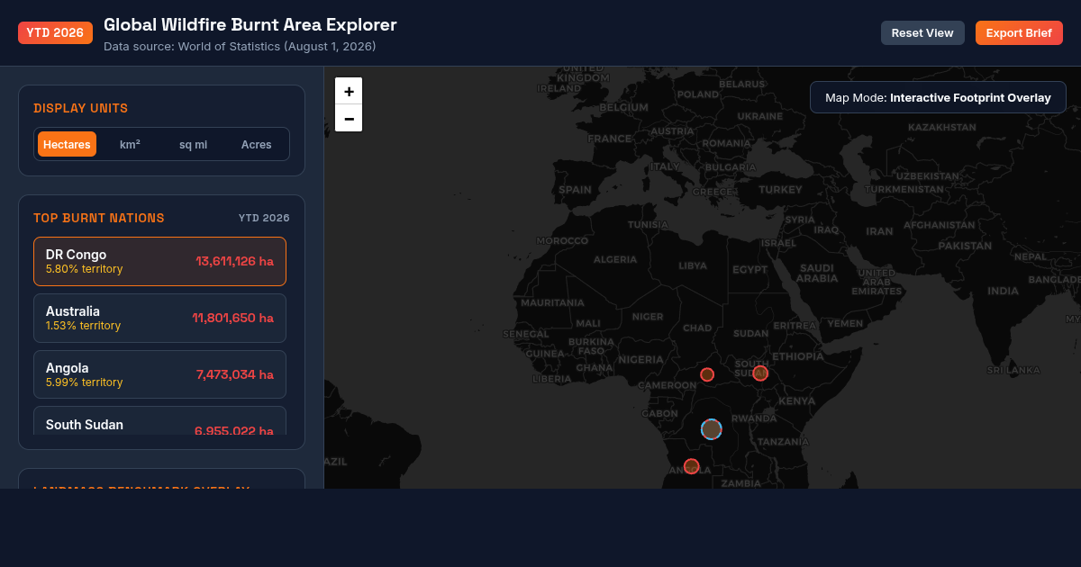Click the Map Mode Interactive Footprint Overlay label
The width and height of the screenshot is (1081, 567).
(938, 97)
